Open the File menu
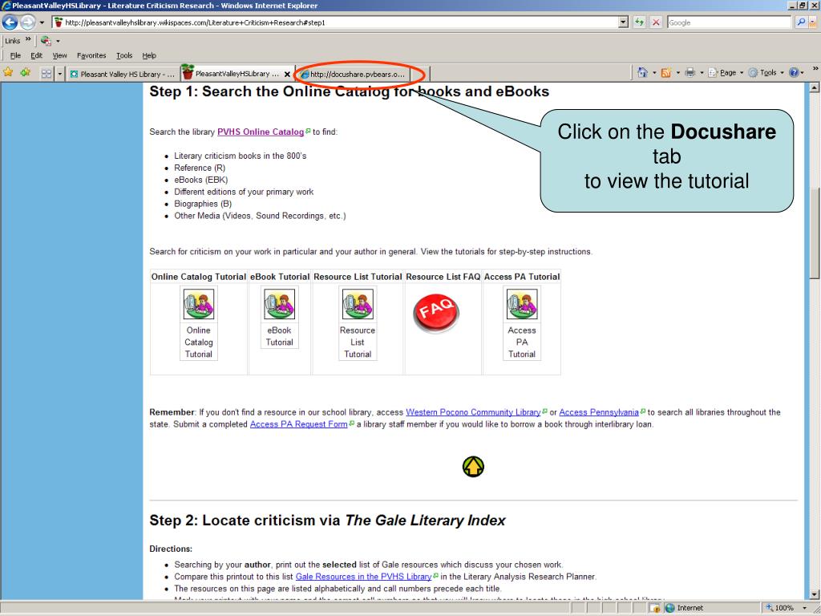 point(15,55)
